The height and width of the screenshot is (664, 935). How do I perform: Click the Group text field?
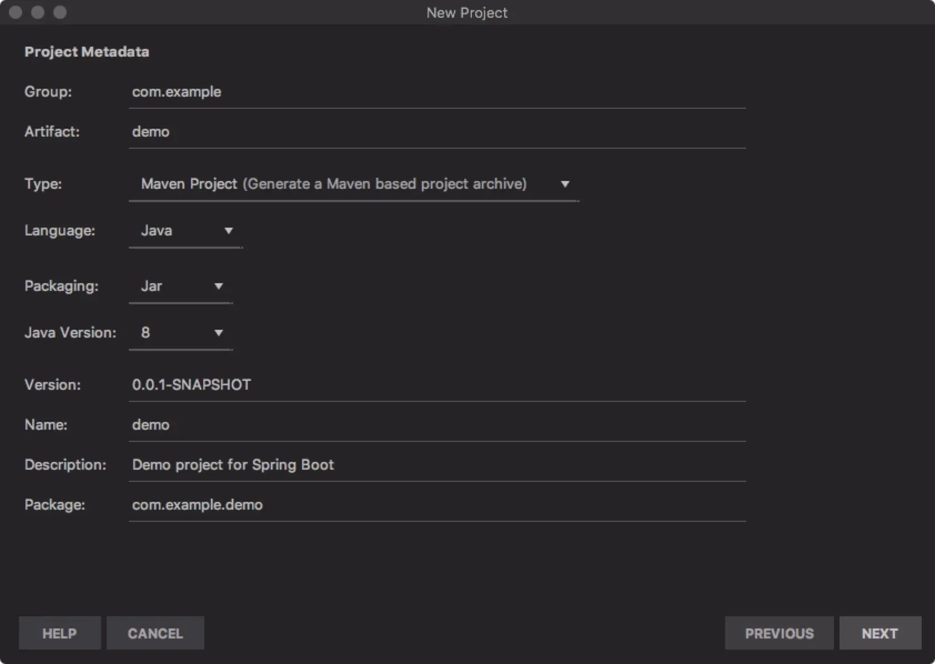tap(436, 92)
